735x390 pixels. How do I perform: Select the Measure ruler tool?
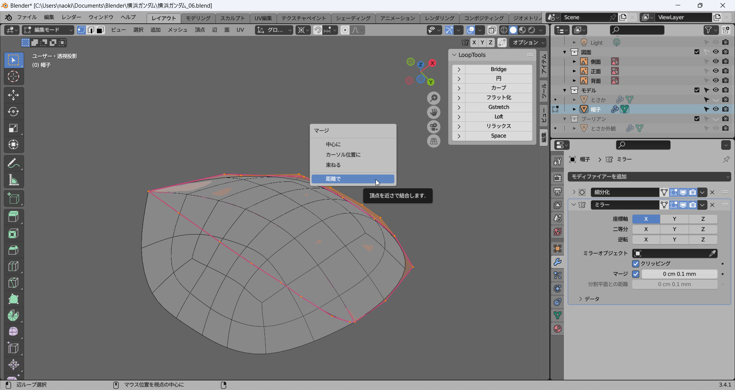(13, 180)
